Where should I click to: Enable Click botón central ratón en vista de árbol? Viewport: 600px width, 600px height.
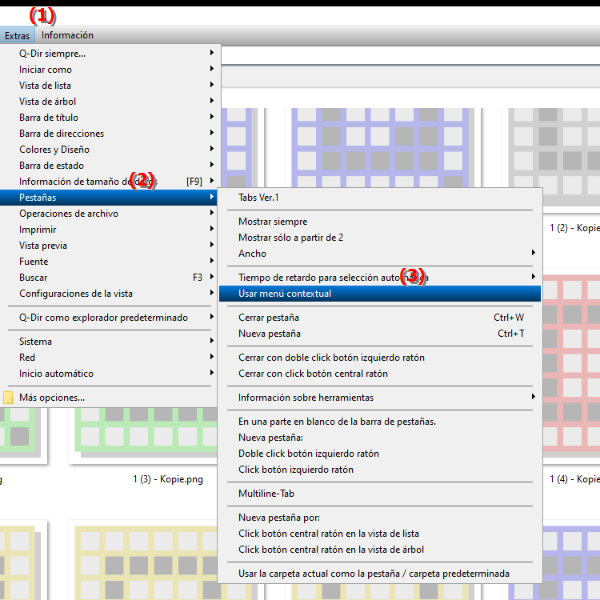pos(379,550)
